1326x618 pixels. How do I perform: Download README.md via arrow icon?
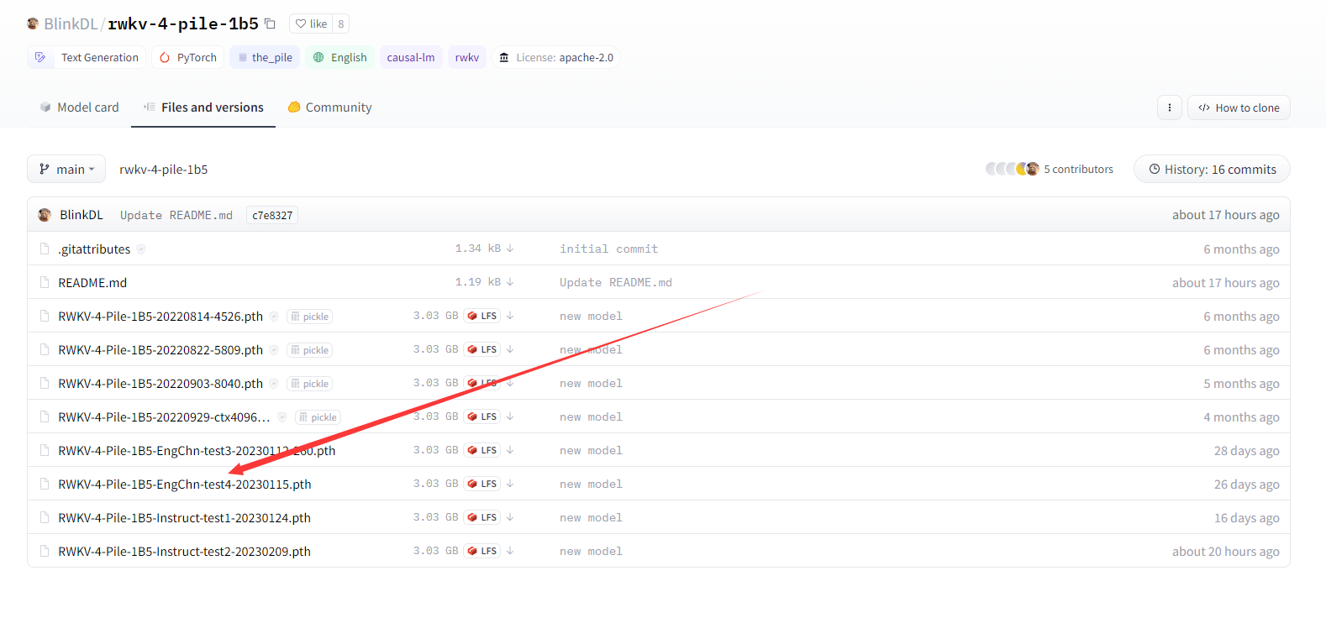point(510,282)
